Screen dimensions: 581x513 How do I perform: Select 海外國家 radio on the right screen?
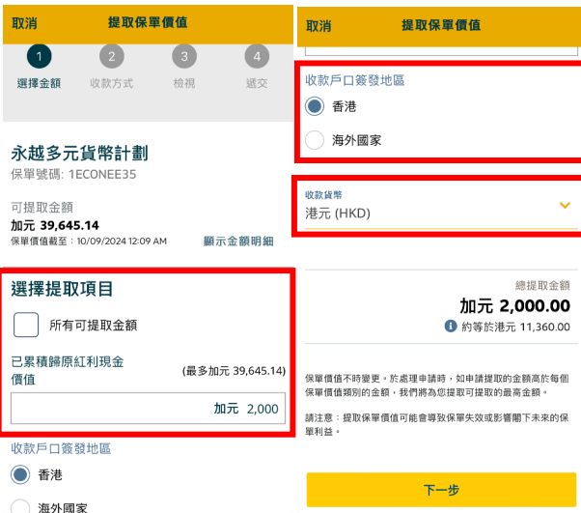tap(315, 140)
